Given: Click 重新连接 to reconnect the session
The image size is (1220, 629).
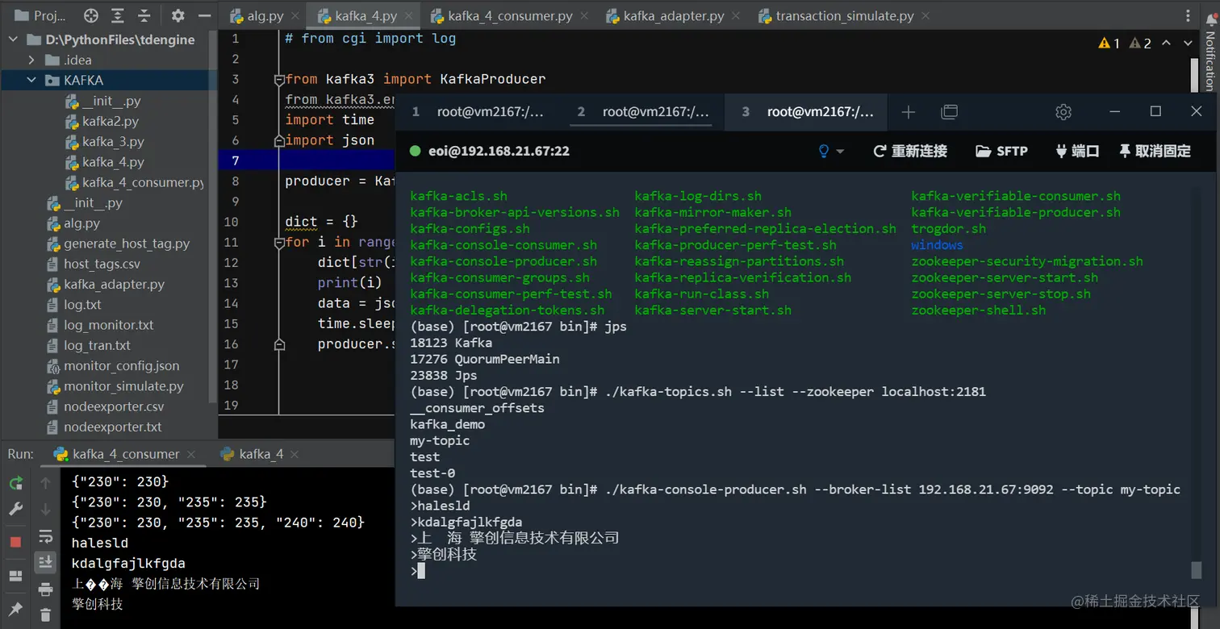Looking at the screenshot, I should pos(910,151).
